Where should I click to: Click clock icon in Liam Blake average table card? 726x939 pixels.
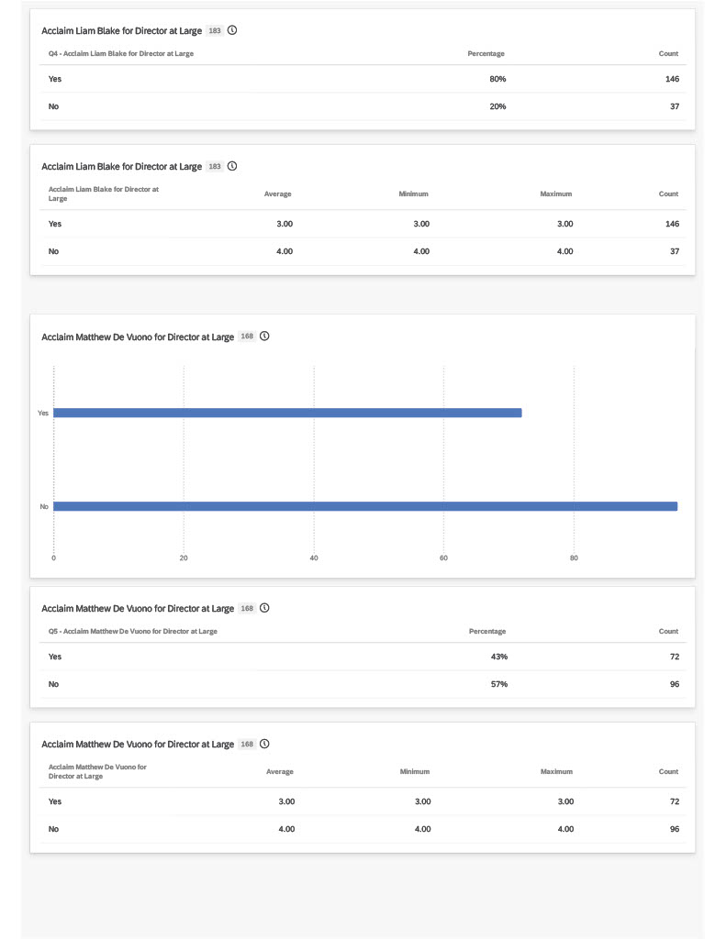pyautogui.click(x=232, y=166)
